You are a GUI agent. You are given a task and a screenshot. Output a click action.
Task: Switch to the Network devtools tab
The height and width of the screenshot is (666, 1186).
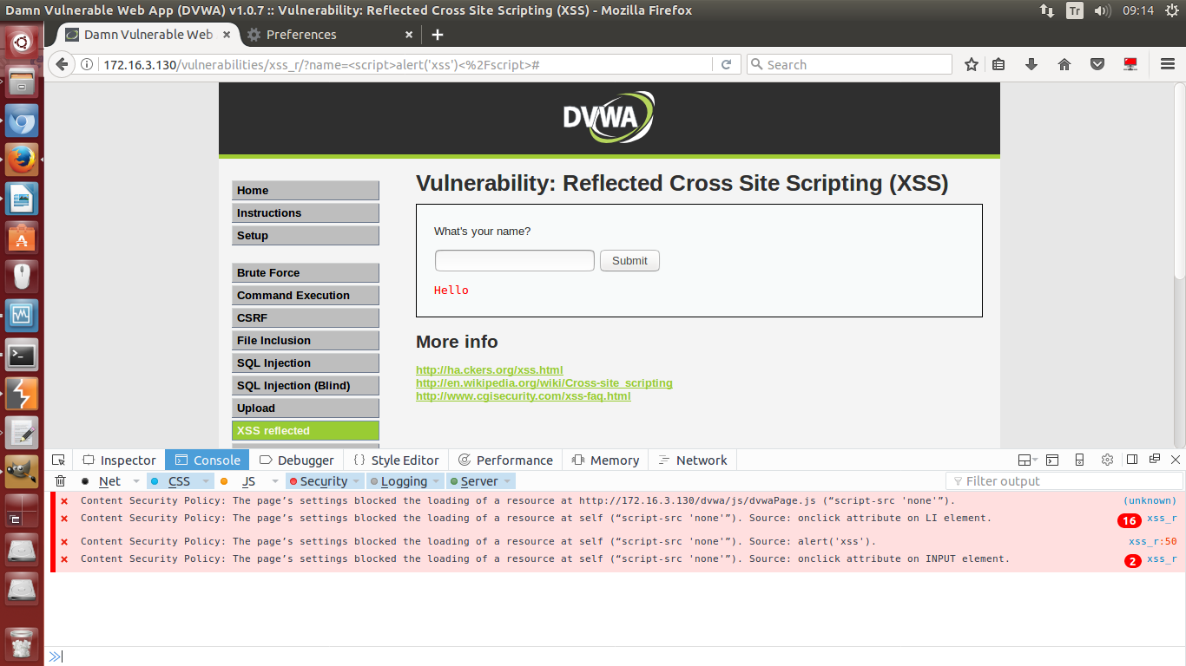click(693, 460)
